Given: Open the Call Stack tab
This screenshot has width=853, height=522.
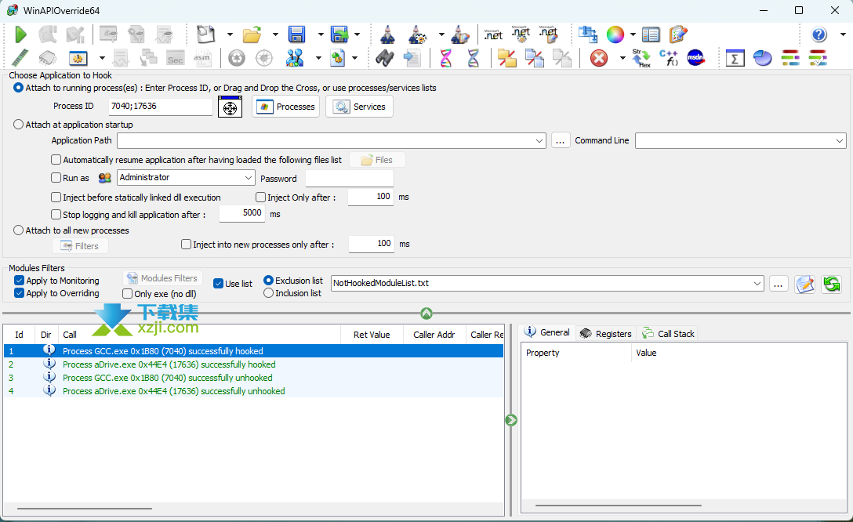Looking at the screenshot, I should point(668,334).
